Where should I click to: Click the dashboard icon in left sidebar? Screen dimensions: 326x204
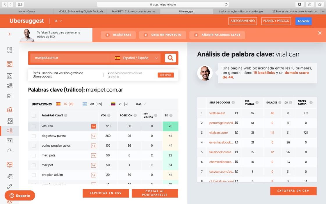coord(10,50)
